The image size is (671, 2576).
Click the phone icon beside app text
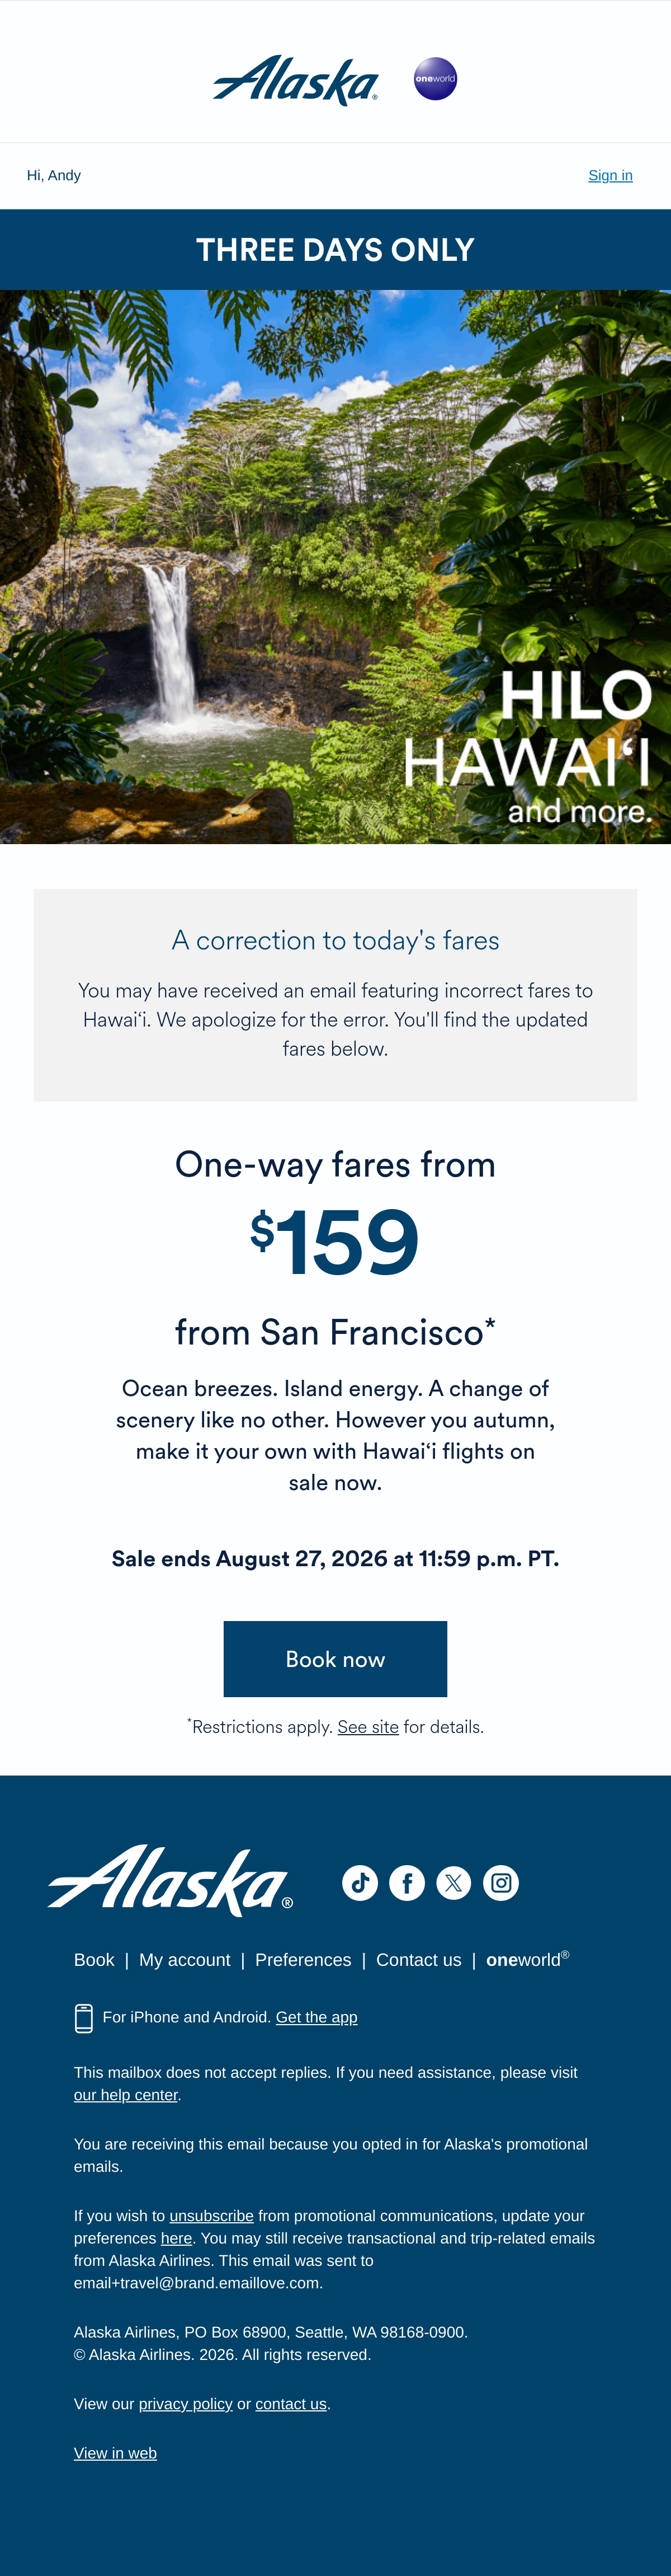(x=84, y=2018)
